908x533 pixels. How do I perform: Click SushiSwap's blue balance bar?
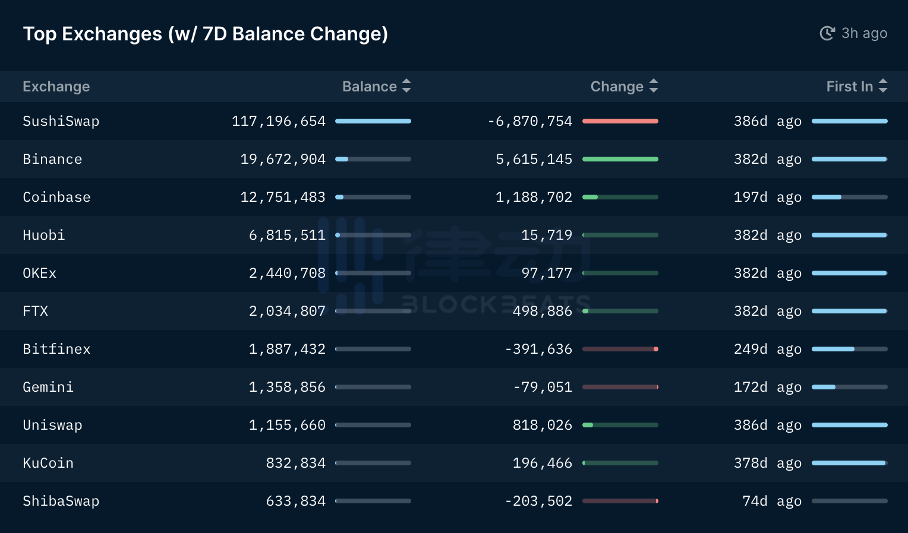373,121
